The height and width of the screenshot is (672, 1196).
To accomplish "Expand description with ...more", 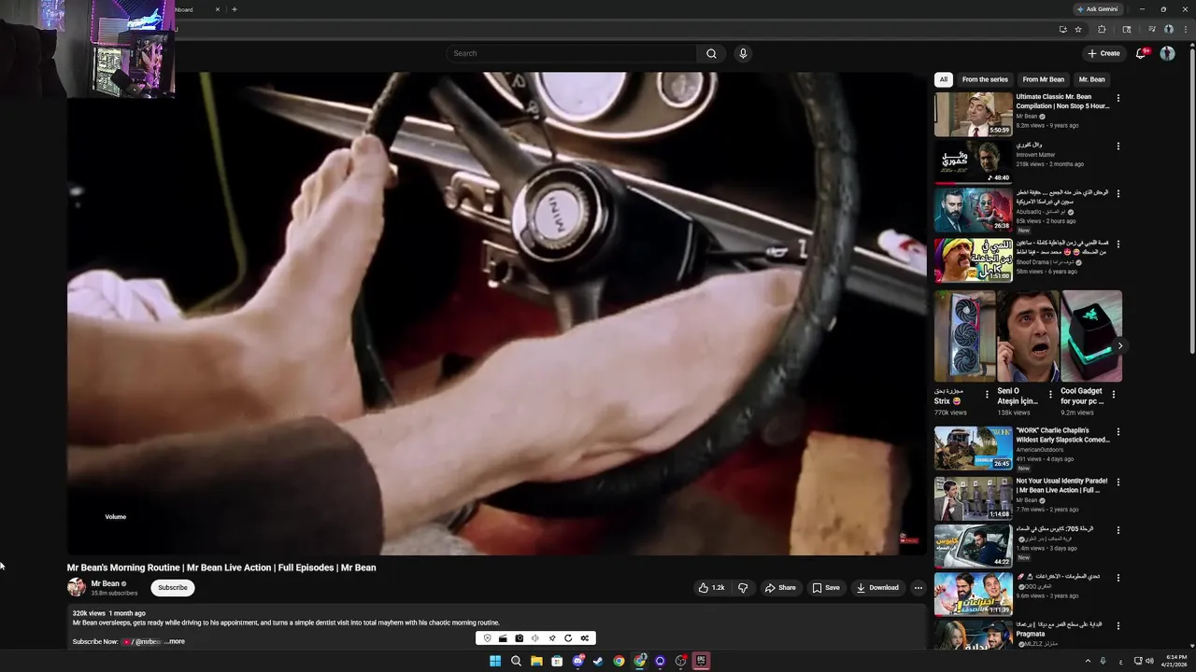I will click(x=175, y=642).
